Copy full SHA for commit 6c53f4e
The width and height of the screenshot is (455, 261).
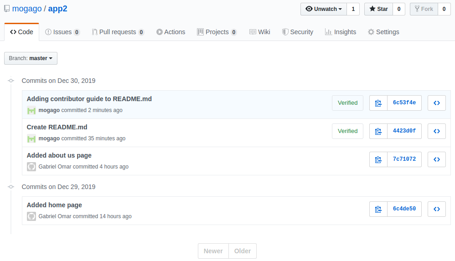pyautogui.click(x=378, y=103)
